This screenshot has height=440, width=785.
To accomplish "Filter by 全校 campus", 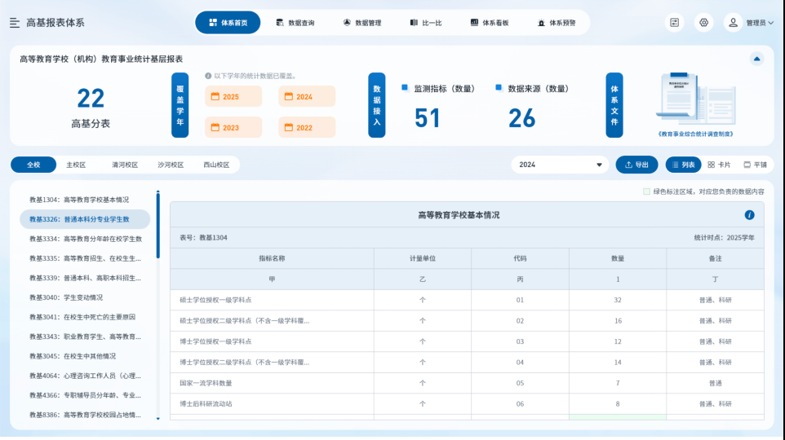I will [33, 165].
